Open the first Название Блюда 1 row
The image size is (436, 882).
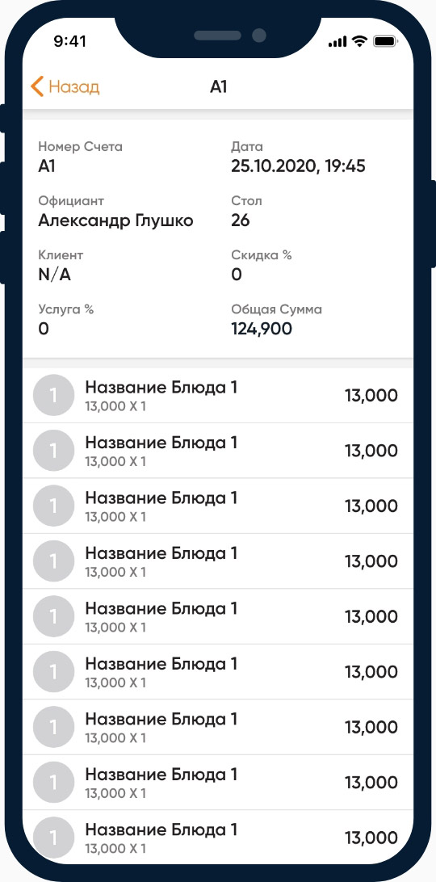tap(218, 396)
